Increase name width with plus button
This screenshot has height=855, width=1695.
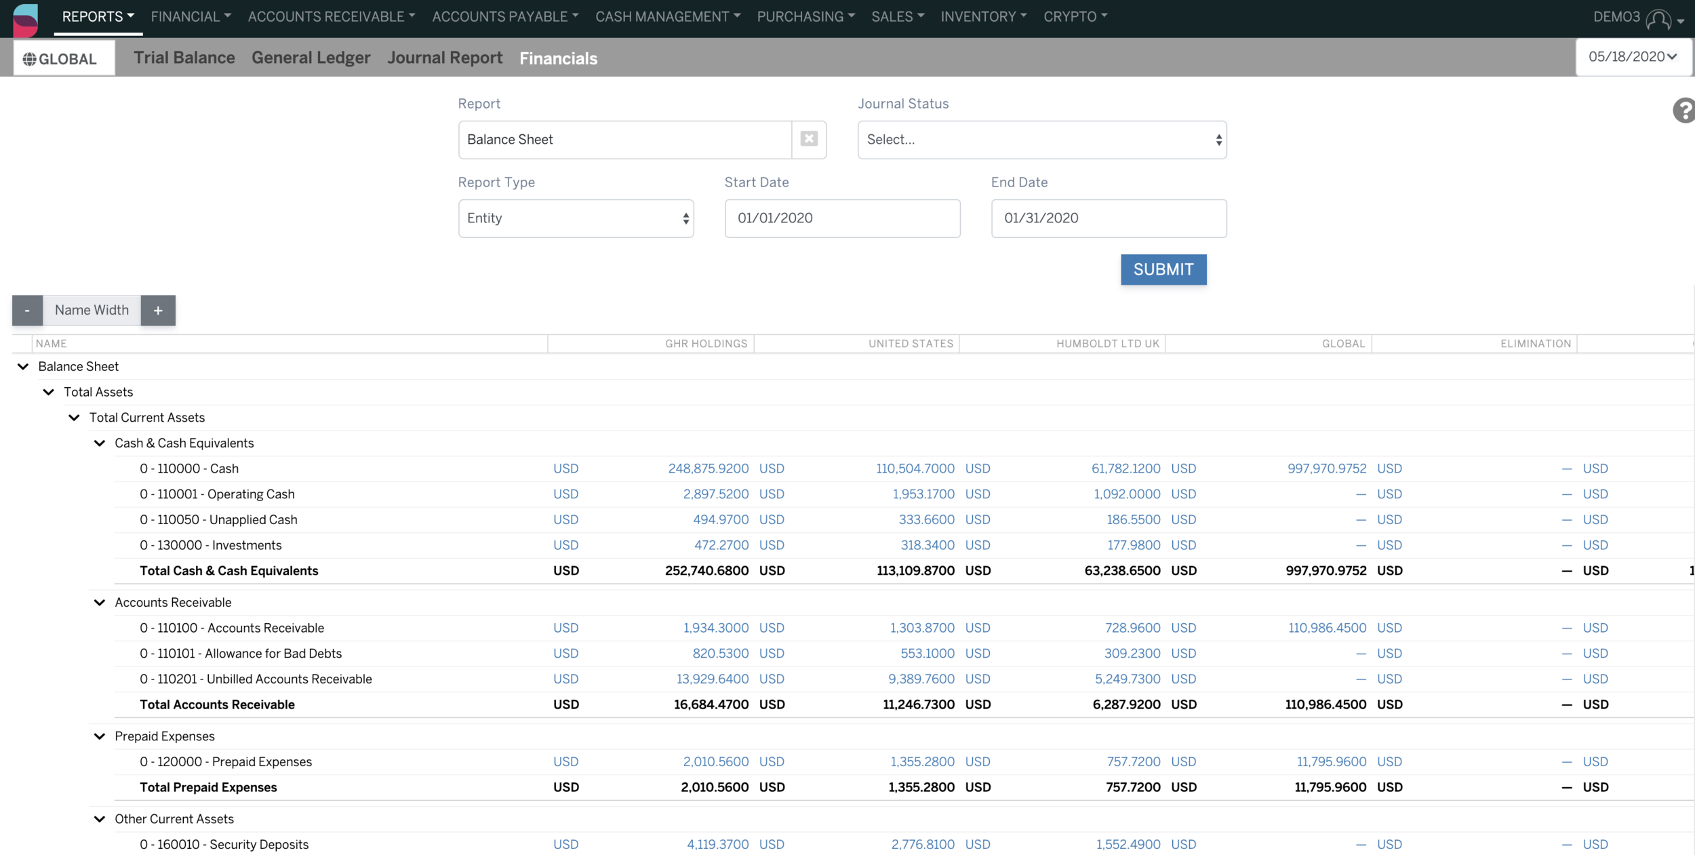point(158,310)
